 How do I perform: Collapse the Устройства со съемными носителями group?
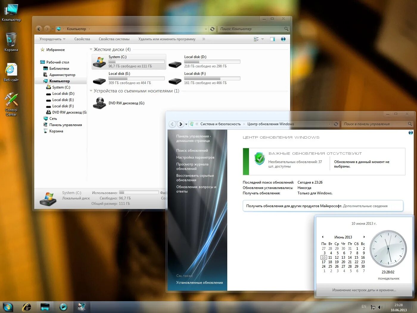coord(91,91)
